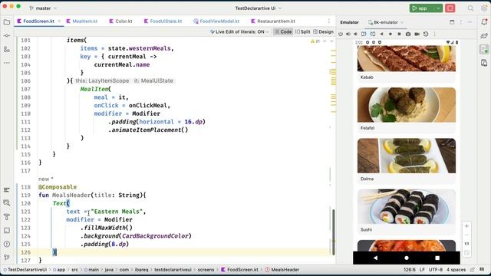Open the master branch dropdown
Viewport: 491px width, 276px height.
point(43,8)
